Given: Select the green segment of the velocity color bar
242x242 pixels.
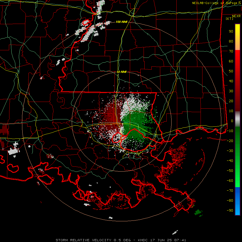Looking at the screenshot, I should (x=237, y=157).
